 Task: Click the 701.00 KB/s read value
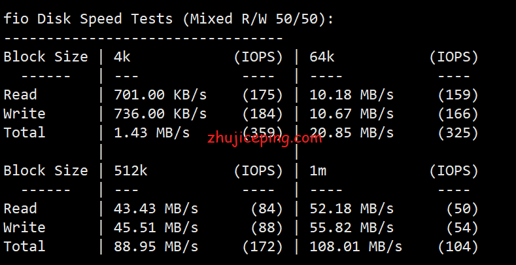click(160, 95)
